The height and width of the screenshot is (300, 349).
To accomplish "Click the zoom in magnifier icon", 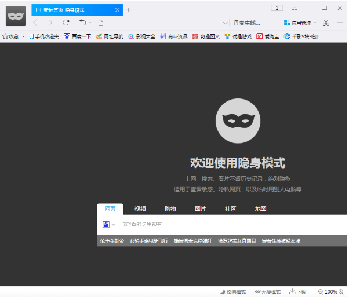I will coord(341,292).
